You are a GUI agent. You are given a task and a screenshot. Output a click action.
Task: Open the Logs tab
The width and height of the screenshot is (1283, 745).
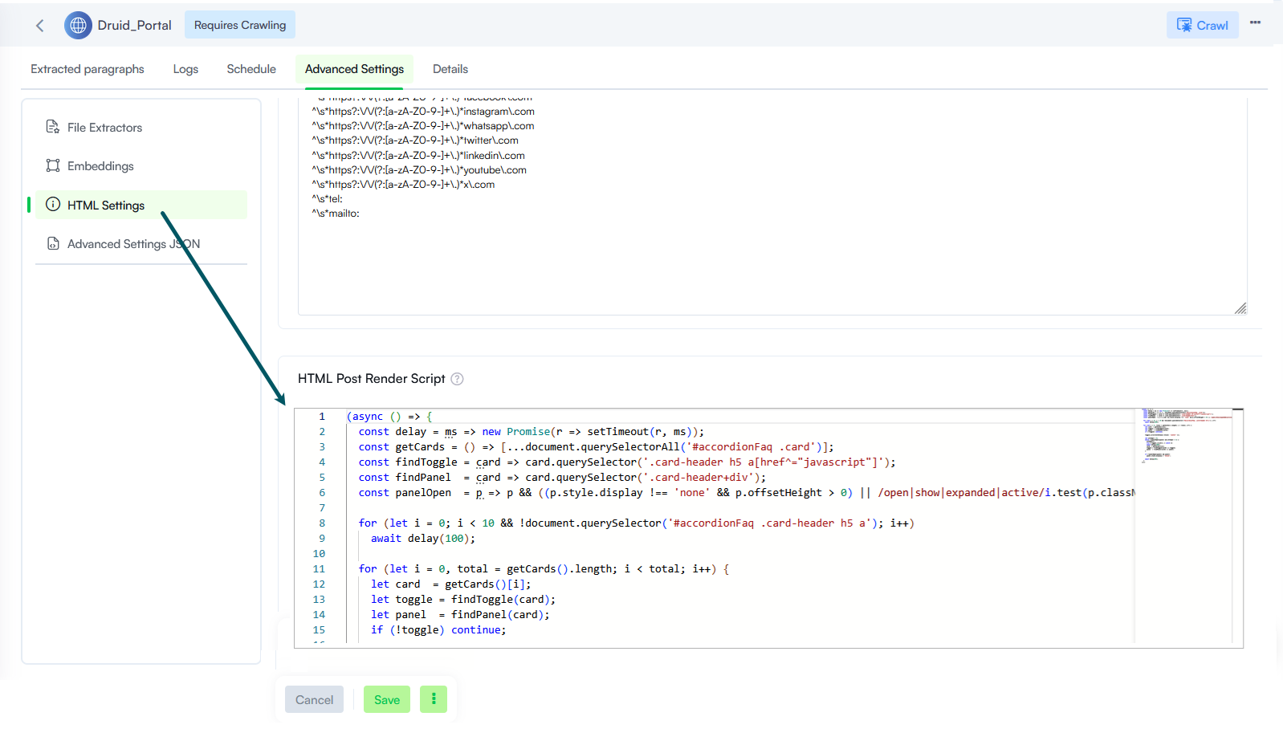[185, 69]
